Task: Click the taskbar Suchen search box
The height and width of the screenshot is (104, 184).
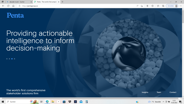Action: [x=22, y=102]
